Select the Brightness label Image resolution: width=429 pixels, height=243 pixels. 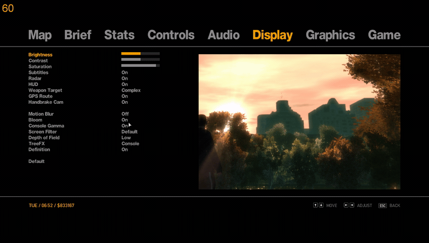pos(40,55)
